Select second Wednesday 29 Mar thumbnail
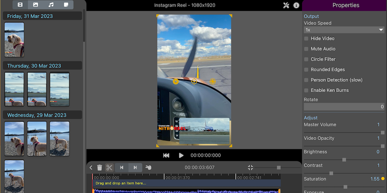This screenshot has height=193, width=387. pos(37,139)
